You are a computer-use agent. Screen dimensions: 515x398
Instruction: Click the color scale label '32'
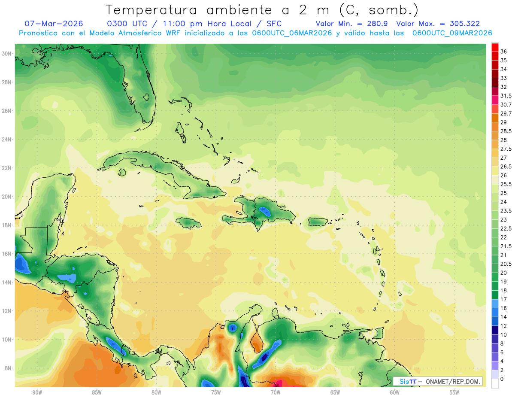(504, 87)
